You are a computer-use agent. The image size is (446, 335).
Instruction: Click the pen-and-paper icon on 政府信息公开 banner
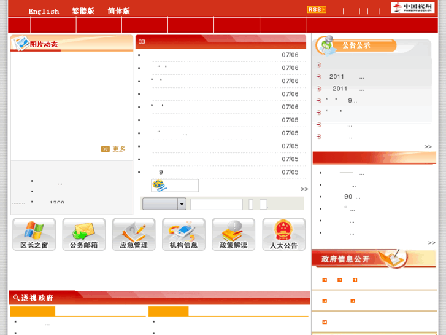394,258
